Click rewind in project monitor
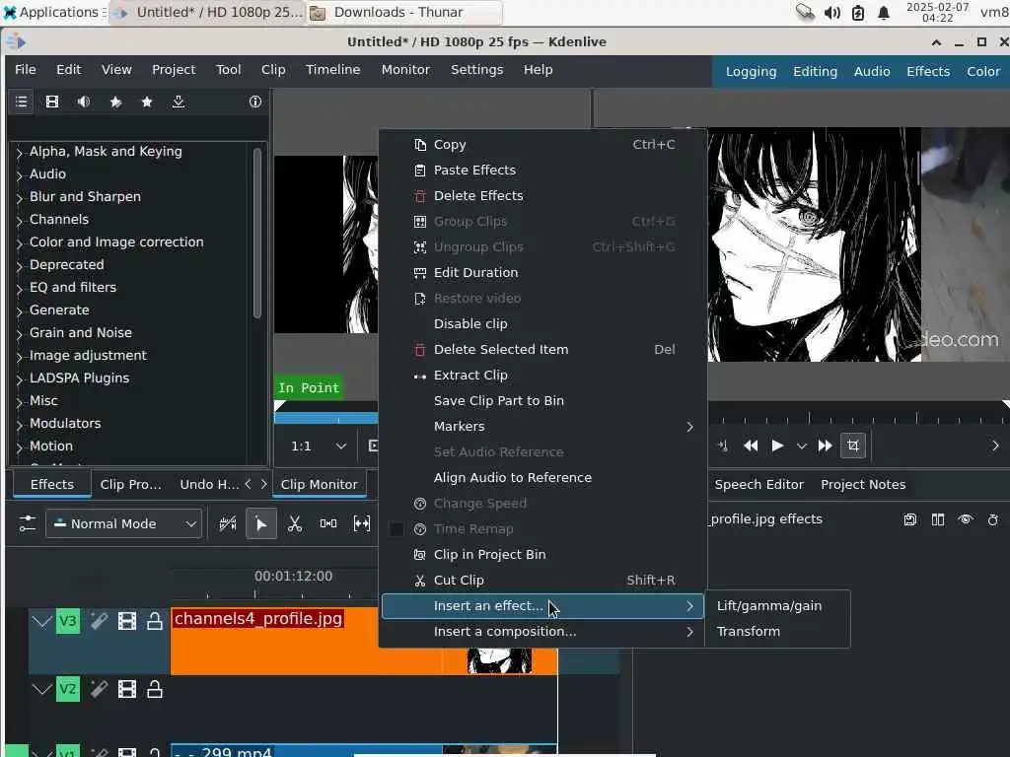Image resolution: width=1010 pixels, height=757 pixels. (751, 446)
